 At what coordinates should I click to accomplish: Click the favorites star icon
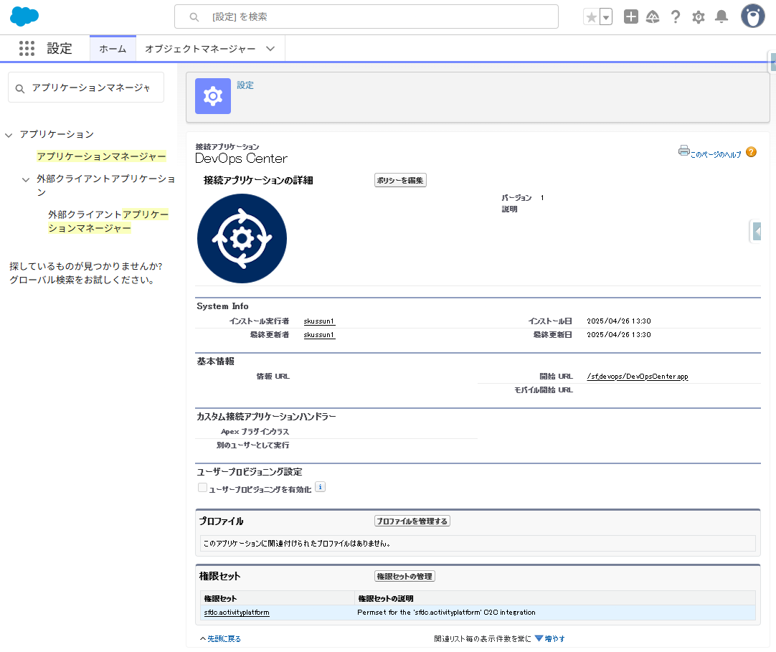pyautogui.click(x=591, y=17)
